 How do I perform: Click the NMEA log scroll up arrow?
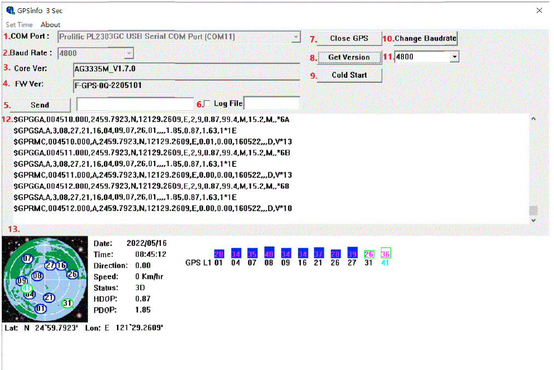pos(534,119)
